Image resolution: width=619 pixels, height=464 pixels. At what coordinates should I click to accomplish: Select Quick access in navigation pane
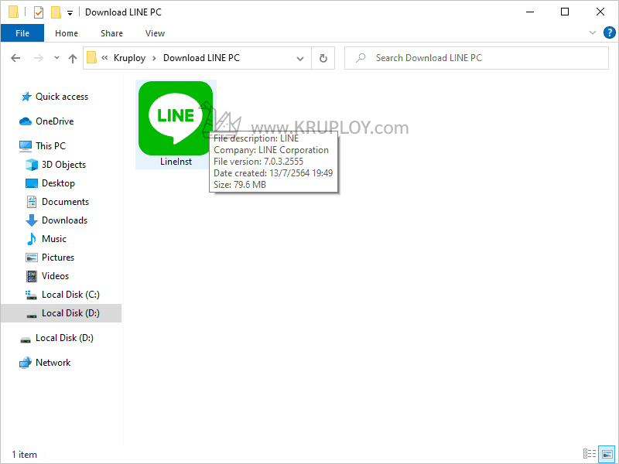point(62,97)
